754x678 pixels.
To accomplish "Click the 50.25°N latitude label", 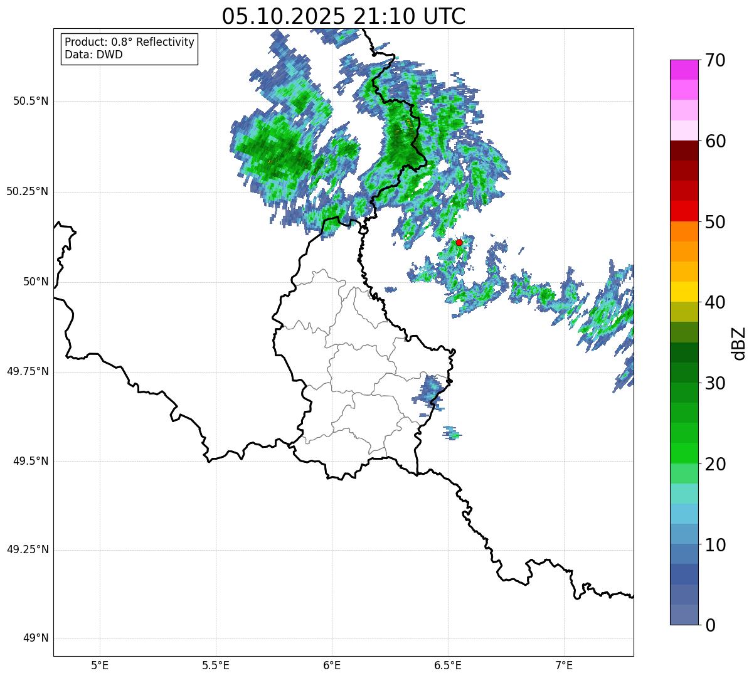I will click(x=28, y=191).
